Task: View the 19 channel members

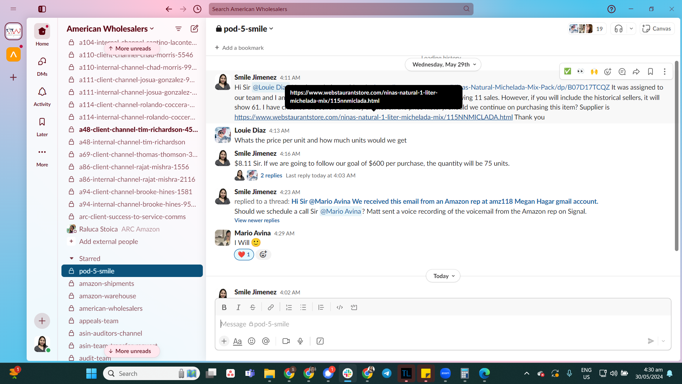Action: click(x=587, y=29)
